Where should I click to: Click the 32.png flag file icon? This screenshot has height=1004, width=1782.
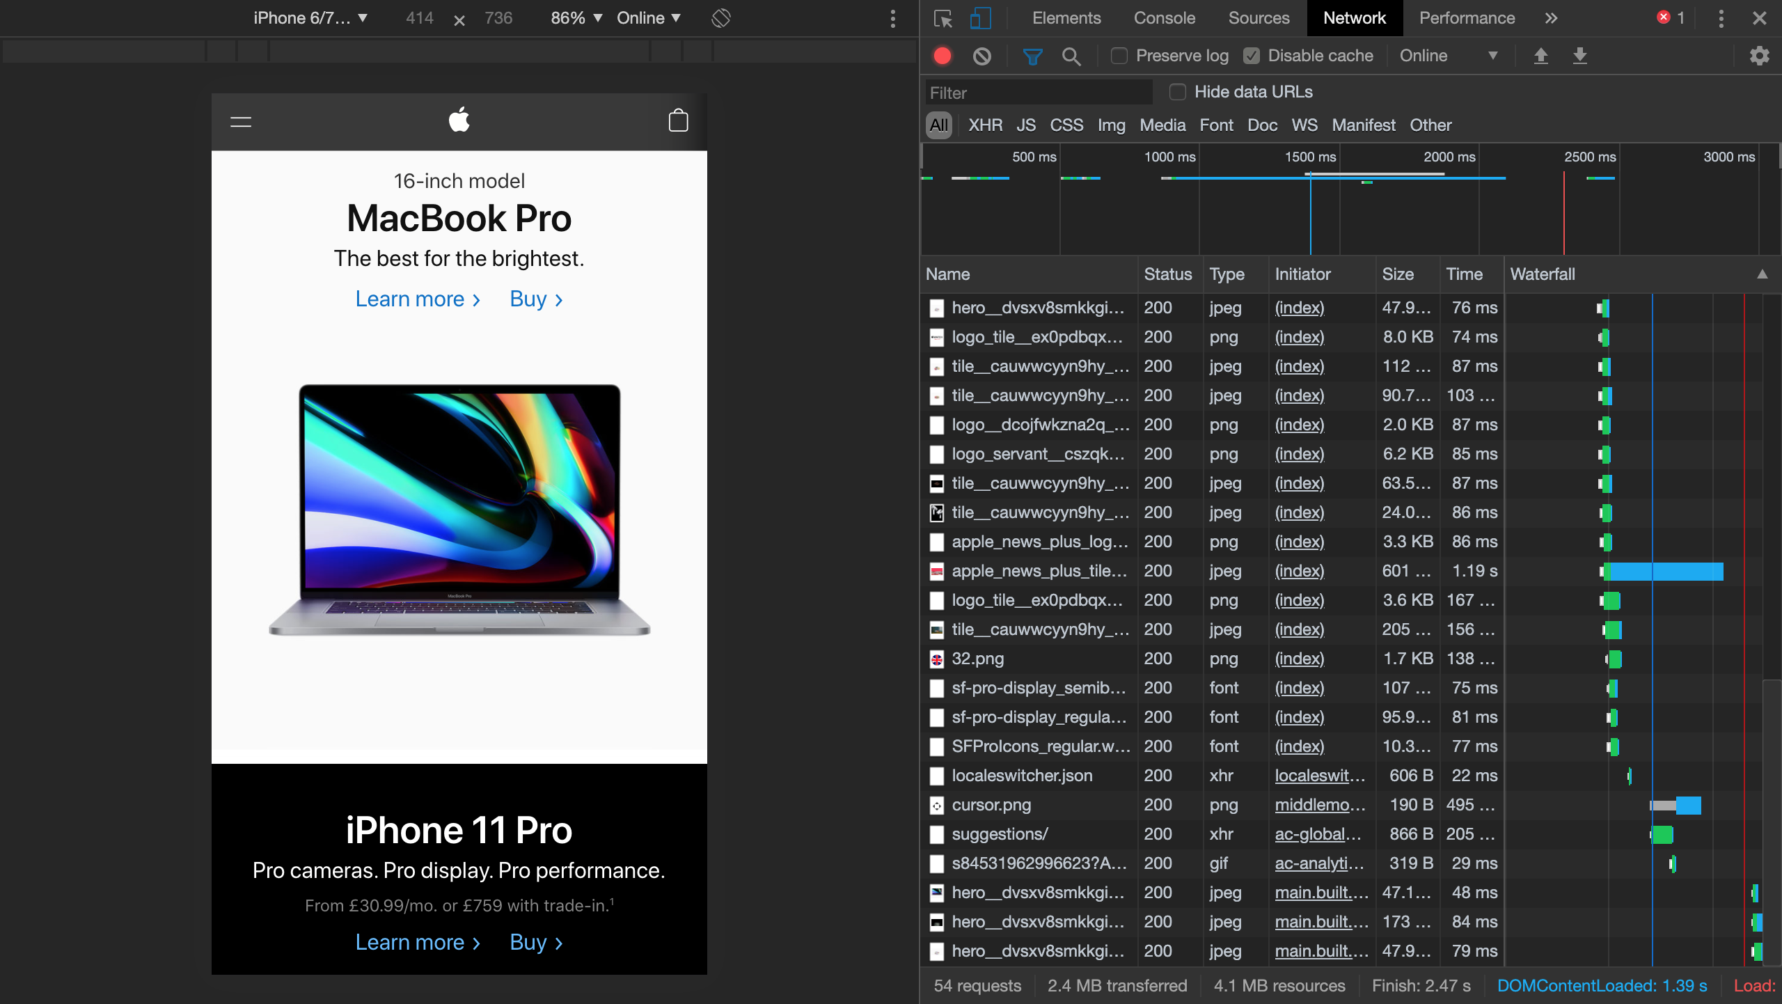coord(937,659)
